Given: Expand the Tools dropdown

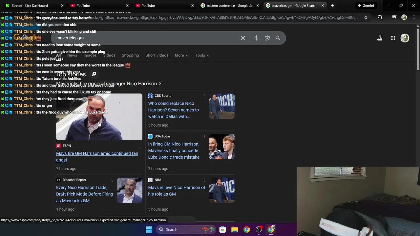Looking at the screenshot, I should pyautogui.click(x=202, y=55).
